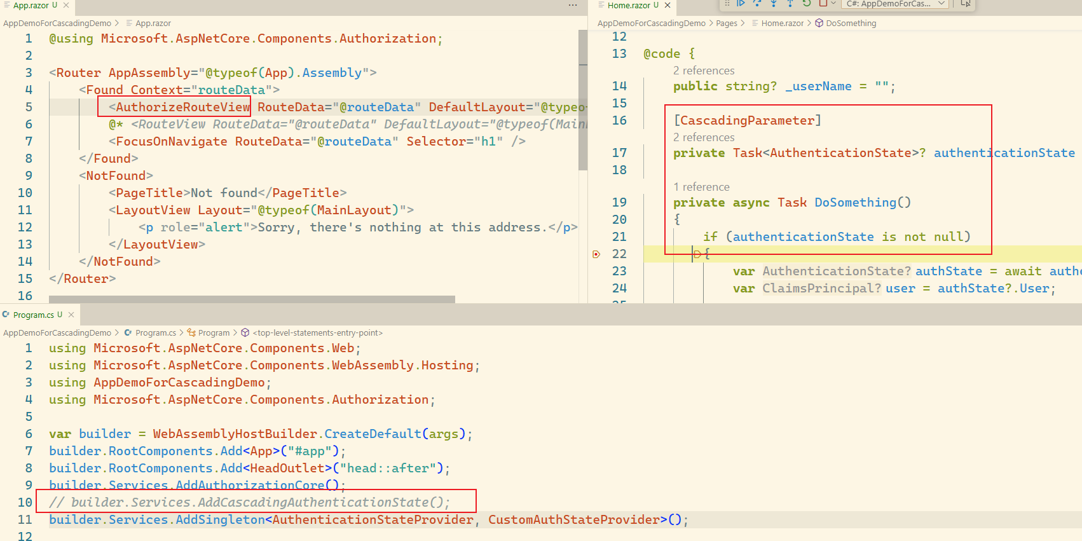This screenshot has height=541, width=1082.
Task: Click the ClaimsPrincipal? inlay hint on line 24
Action: click(821, 289)
